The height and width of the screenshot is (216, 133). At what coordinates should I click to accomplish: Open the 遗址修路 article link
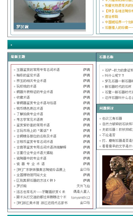[111, 17]
